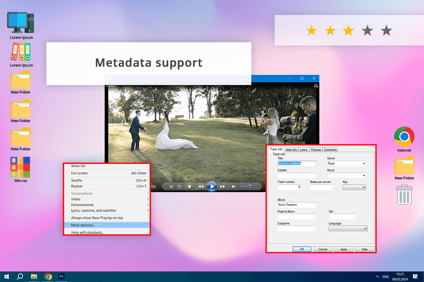The width and height of the screenshot is (424, 282).
Task: Turn on shuffle in the player controls
Action: click(x=171, y=186)
